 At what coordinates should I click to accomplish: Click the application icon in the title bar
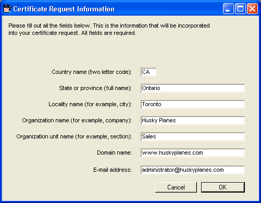tap(7, 9)
